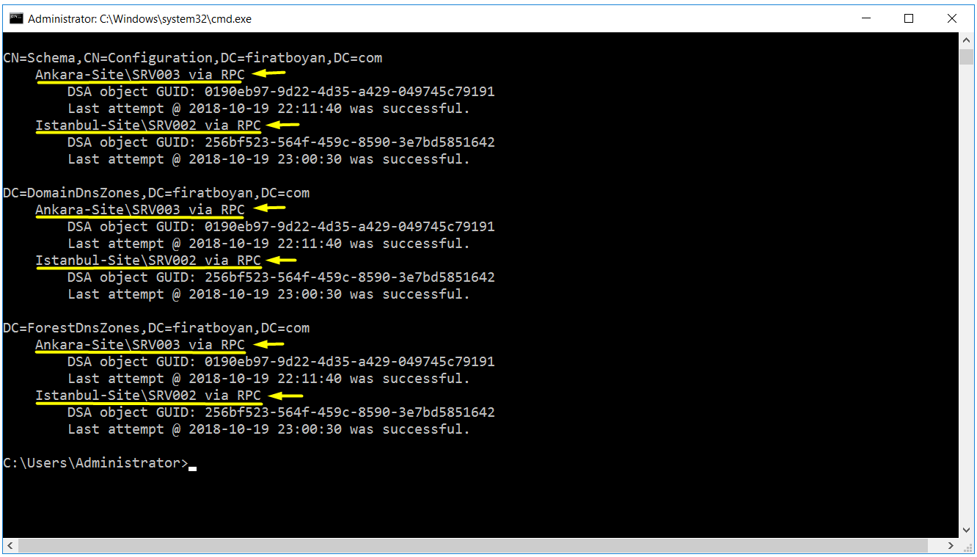Click 'Ankara-Site\SRV003 via RPC' under DC=ForestDnsZones
Viewport: 977px width, 557px height.
click(x=140, y=345)
